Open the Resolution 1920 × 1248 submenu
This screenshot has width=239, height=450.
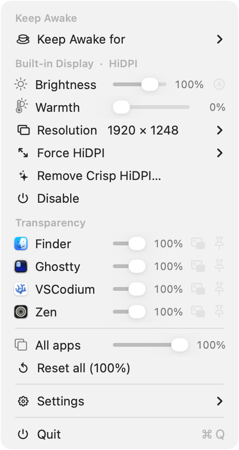tap(119, 130)
